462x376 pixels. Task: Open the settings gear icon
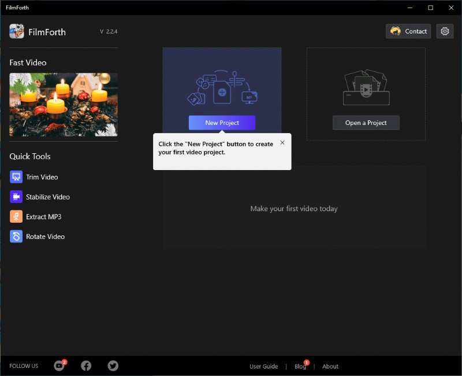tap(445, 31)
